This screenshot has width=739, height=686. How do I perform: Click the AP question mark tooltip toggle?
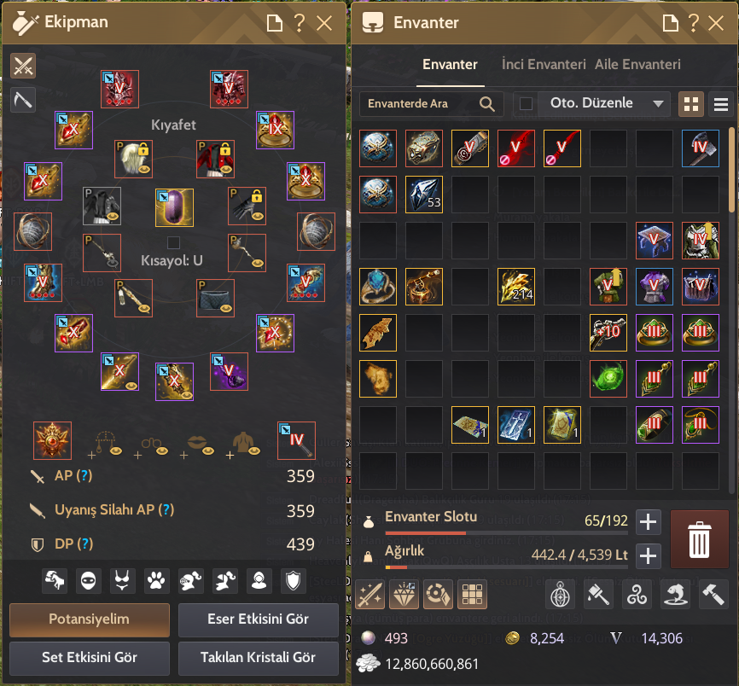click(84, 475)
